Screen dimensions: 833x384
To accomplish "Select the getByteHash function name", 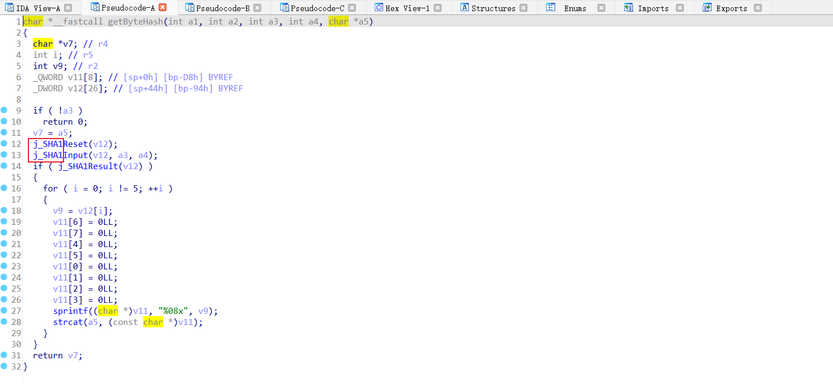I will pyautogui.click(x=135, y=22).
